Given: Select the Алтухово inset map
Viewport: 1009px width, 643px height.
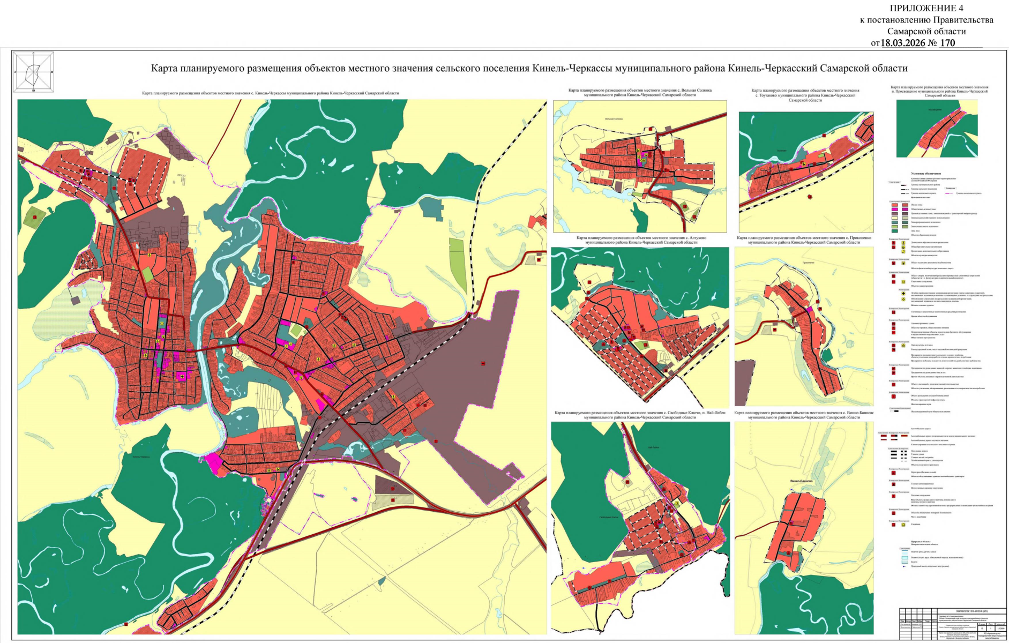Looking at the screenshot, I should tap(640, 327).
